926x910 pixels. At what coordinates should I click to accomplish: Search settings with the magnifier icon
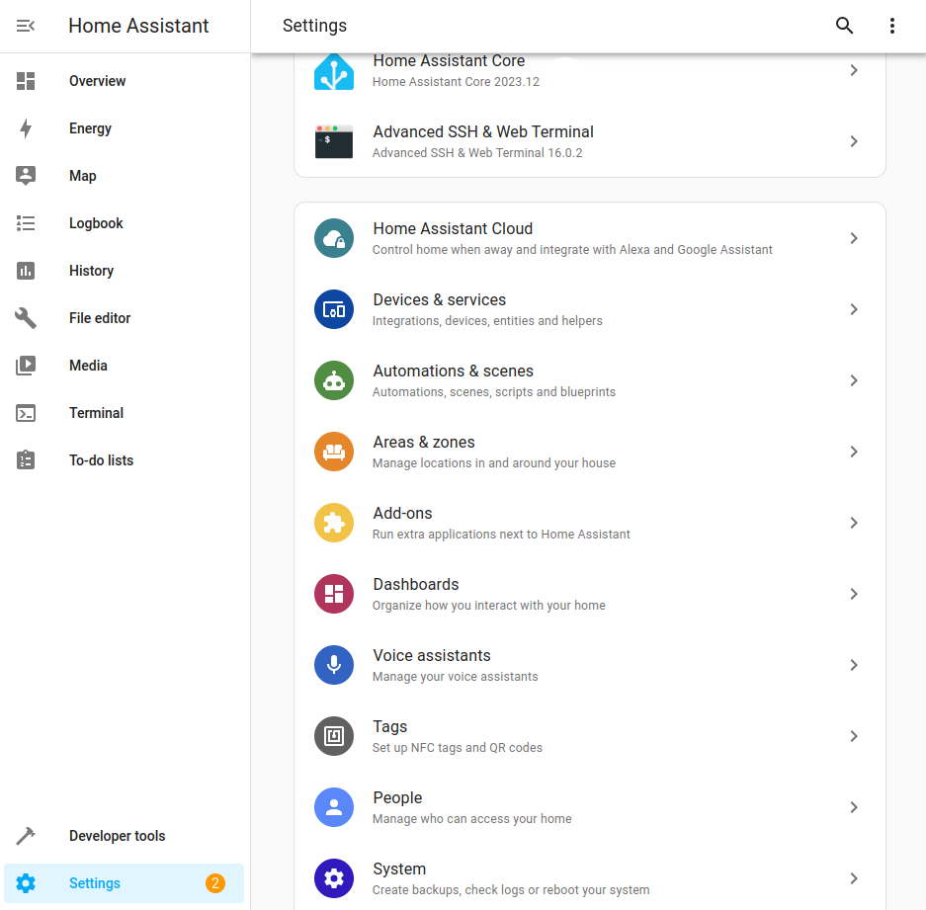click(x=845, y=26)
